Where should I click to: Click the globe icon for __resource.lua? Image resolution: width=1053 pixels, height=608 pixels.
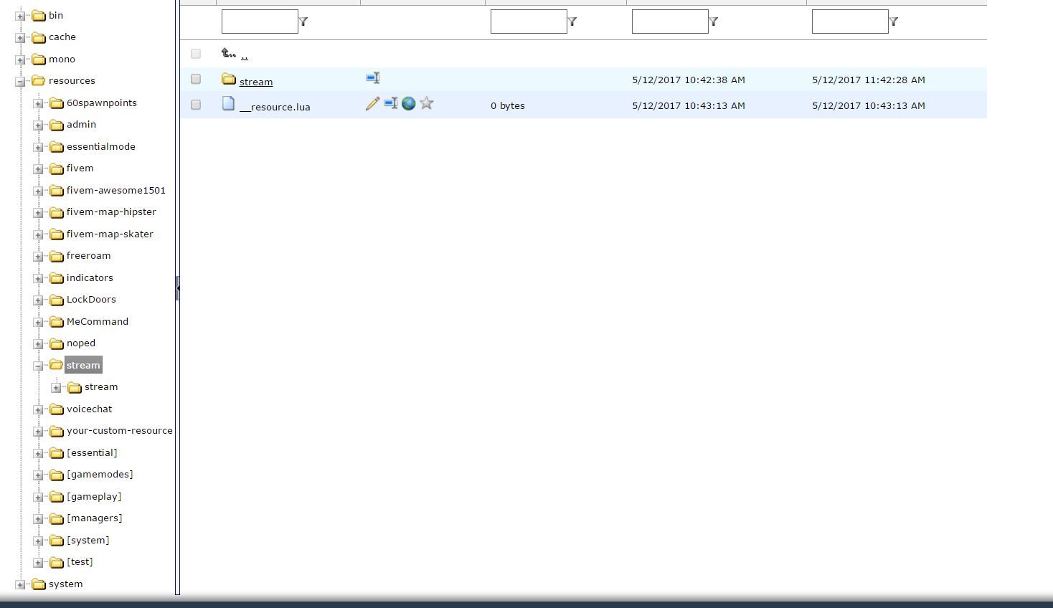click(x=409, y=104)
